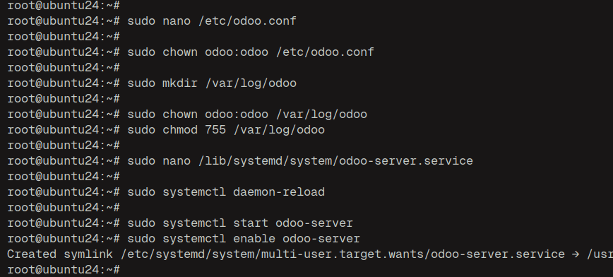Click '/var/log/odoo' in the chown odoo:odoo line
The width and height of the screenshot is (613, 277).
pyautogui.click(x=321, y=114)
